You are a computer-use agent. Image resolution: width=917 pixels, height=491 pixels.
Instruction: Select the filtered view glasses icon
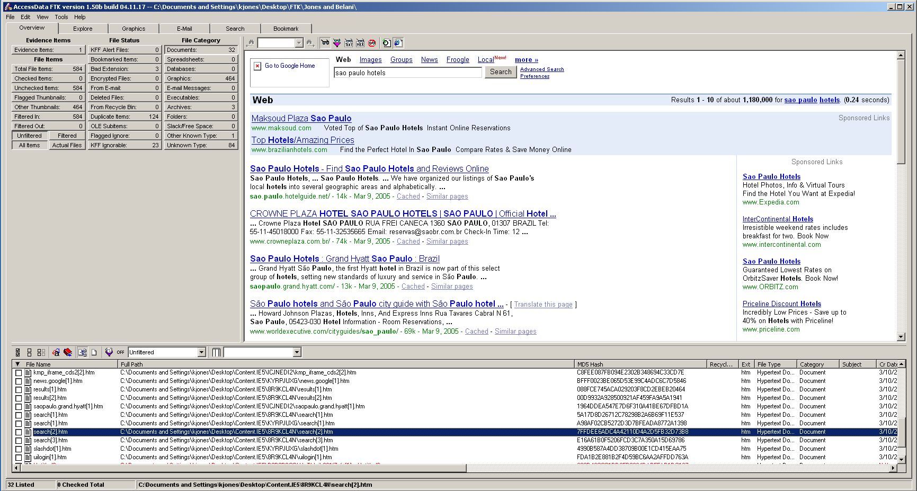coord(336,43)
